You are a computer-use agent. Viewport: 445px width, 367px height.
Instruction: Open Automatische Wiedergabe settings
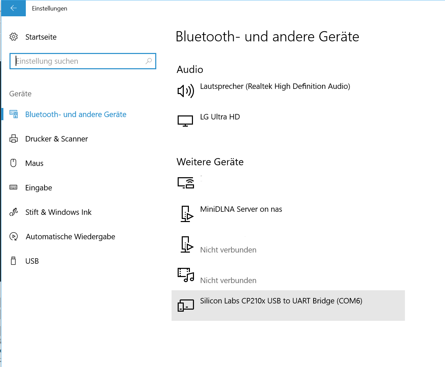point(70,237)
